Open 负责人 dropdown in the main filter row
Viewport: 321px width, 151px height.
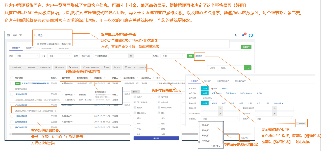173,56
